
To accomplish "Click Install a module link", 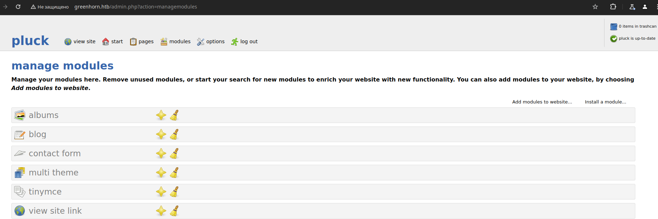I will point(606,102).
